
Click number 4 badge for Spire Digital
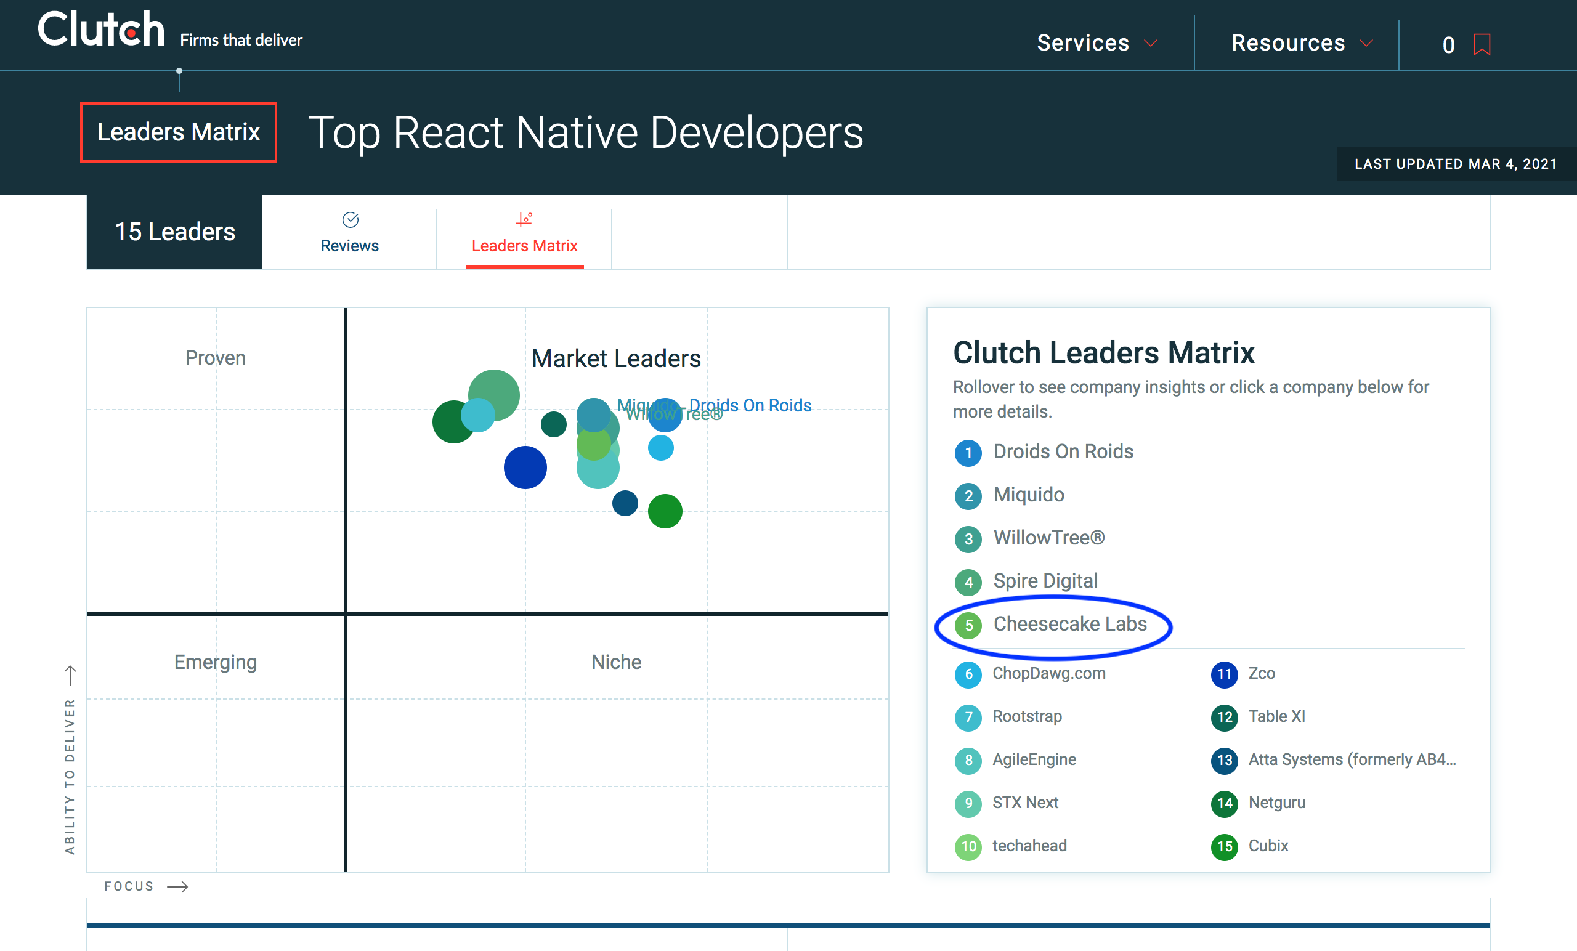[968, 581]
